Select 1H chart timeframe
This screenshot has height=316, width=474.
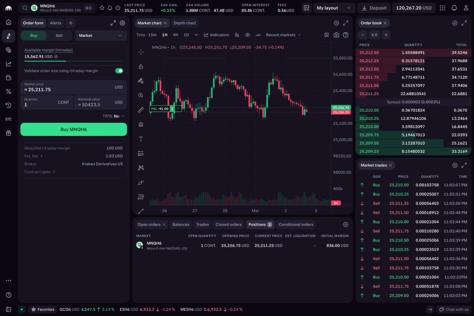click(165, 35)
